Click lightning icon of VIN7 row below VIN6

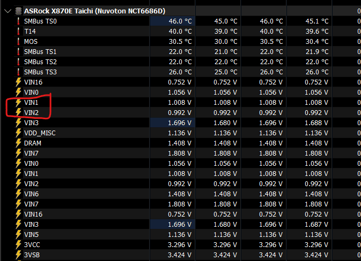(18, 204)
